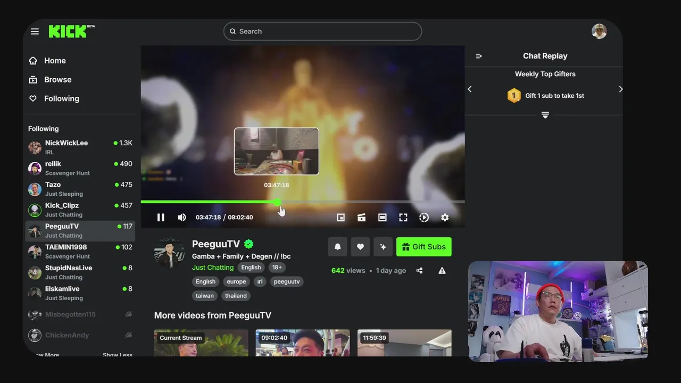This screenshot has height=383, width=681.
Task: Go to next Weekly Top Gifters slide
Action: point(620,89)
